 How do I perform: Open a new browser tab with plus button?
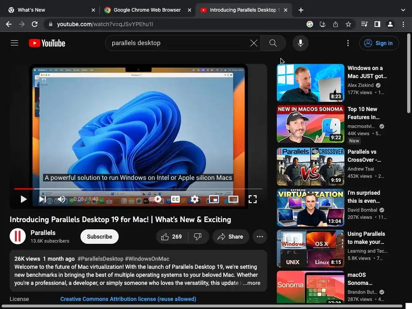pyautogui.click(x=301, y=10)
